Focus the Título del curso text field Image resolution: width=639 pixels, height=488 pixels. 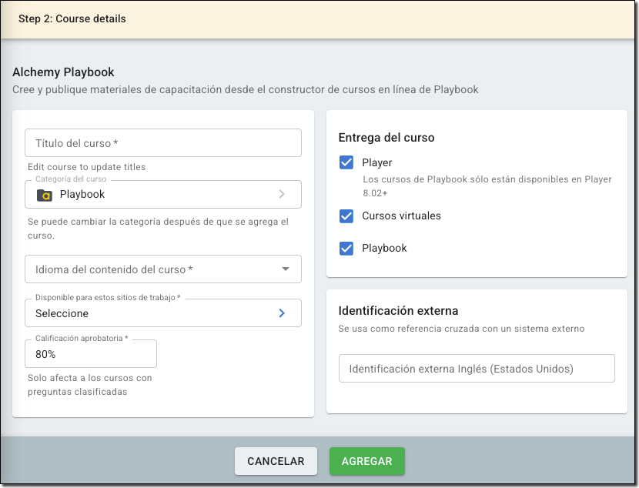[162, 143]
